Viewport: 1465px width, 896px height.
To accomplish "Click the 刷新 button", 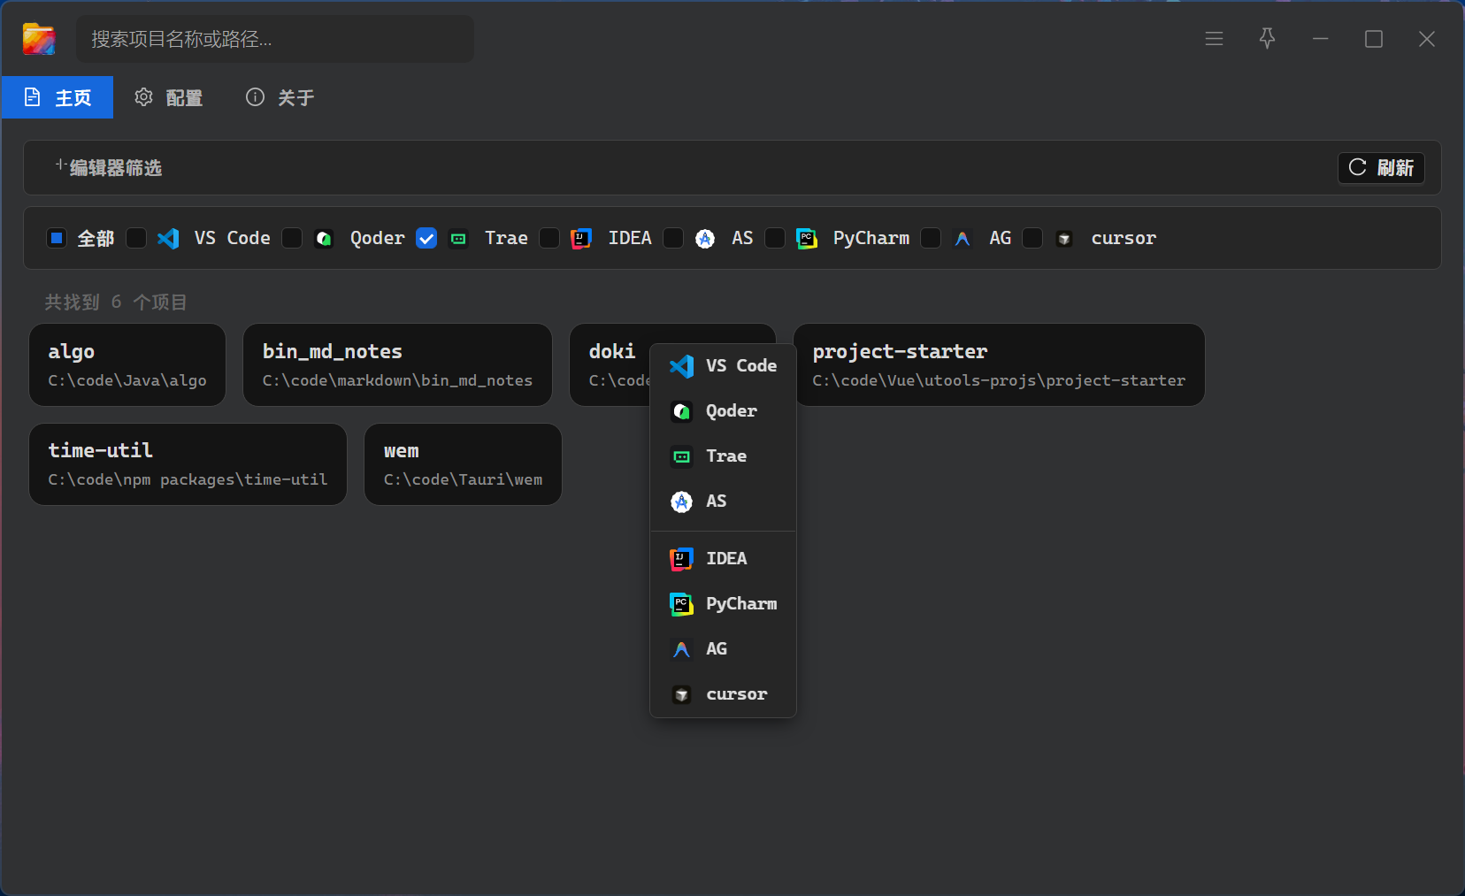I will click(x=1381, y=168).
